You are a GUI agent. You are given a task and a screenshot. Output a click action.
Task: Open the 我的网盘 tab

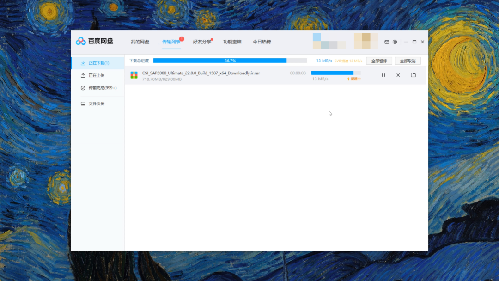[x=140, y=42]
